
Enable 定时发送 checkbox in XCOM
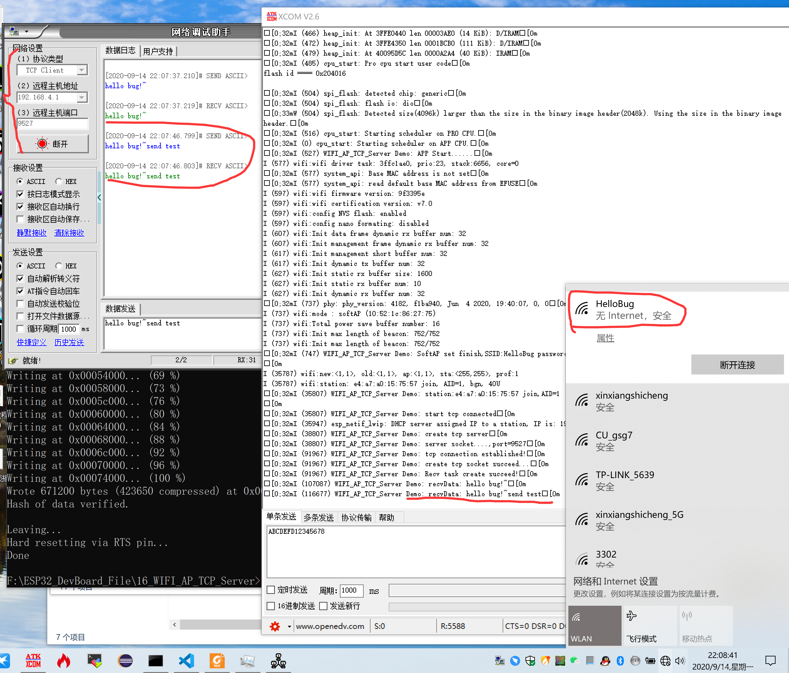point(271,590)
